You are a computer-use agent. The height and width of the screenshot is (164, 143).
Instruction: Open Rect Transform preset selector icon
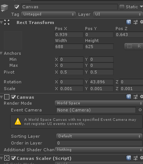click(x=135, y=23)
